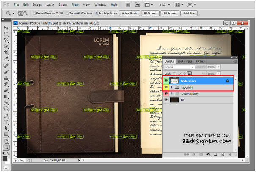Toggle lock transparent pixels
Screen dimensions: 256x172
(175, 74)
